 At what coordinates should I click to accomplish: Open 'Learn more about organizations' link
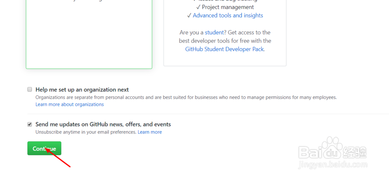70,104
